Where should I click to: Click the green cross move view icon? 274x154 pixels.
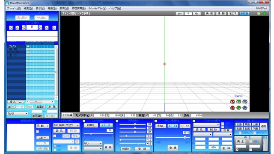point(265,13)
